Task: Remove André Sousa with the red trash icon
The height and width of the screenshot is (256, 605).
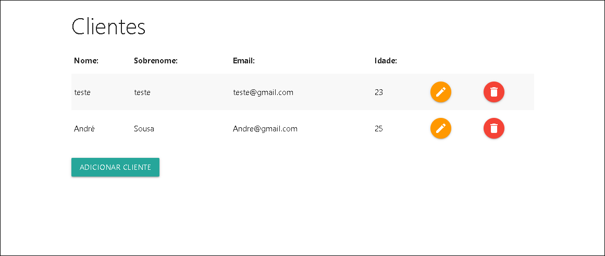Action: pyautogui.click(x=494, y=128)
